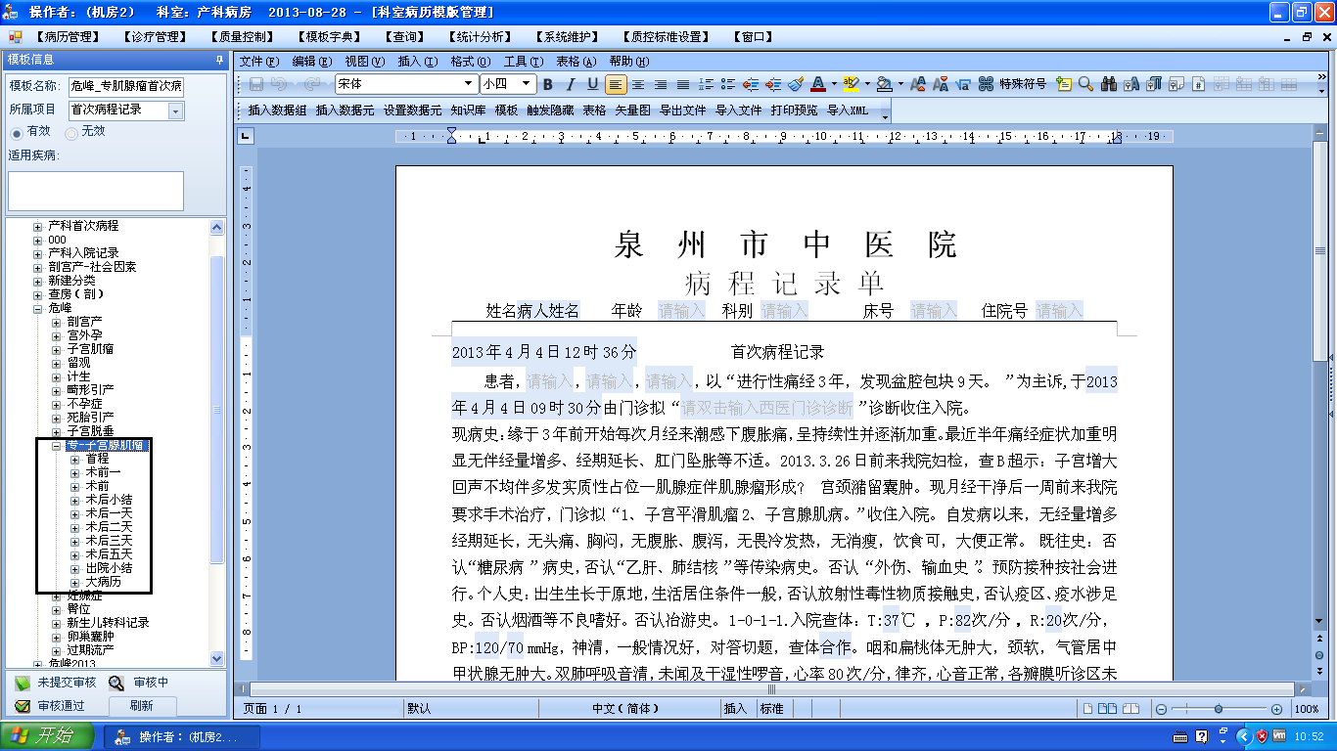Screen dimensions: 1337x751
Task: Click the zoom out minus icon
Action: point(1161,709)
